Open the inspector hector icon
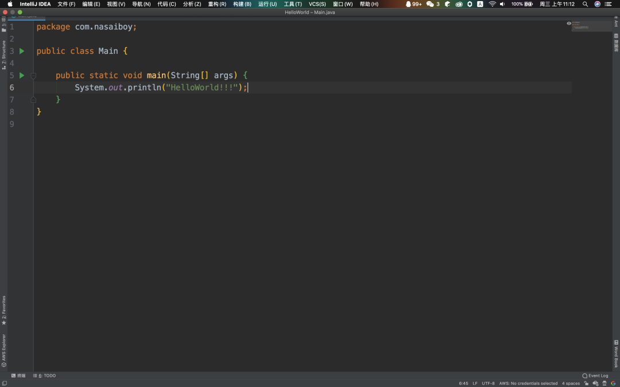This screenshot has width=620, height=387. tap(604, 383)
